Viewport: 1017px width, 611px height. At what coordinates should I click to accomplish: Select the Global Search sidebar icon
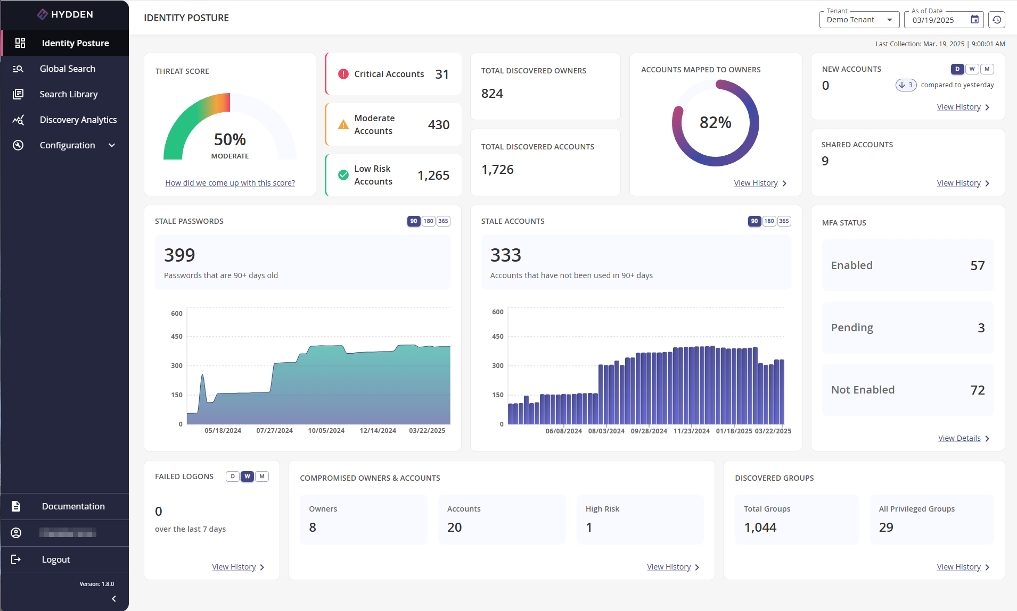click(18, 68)
